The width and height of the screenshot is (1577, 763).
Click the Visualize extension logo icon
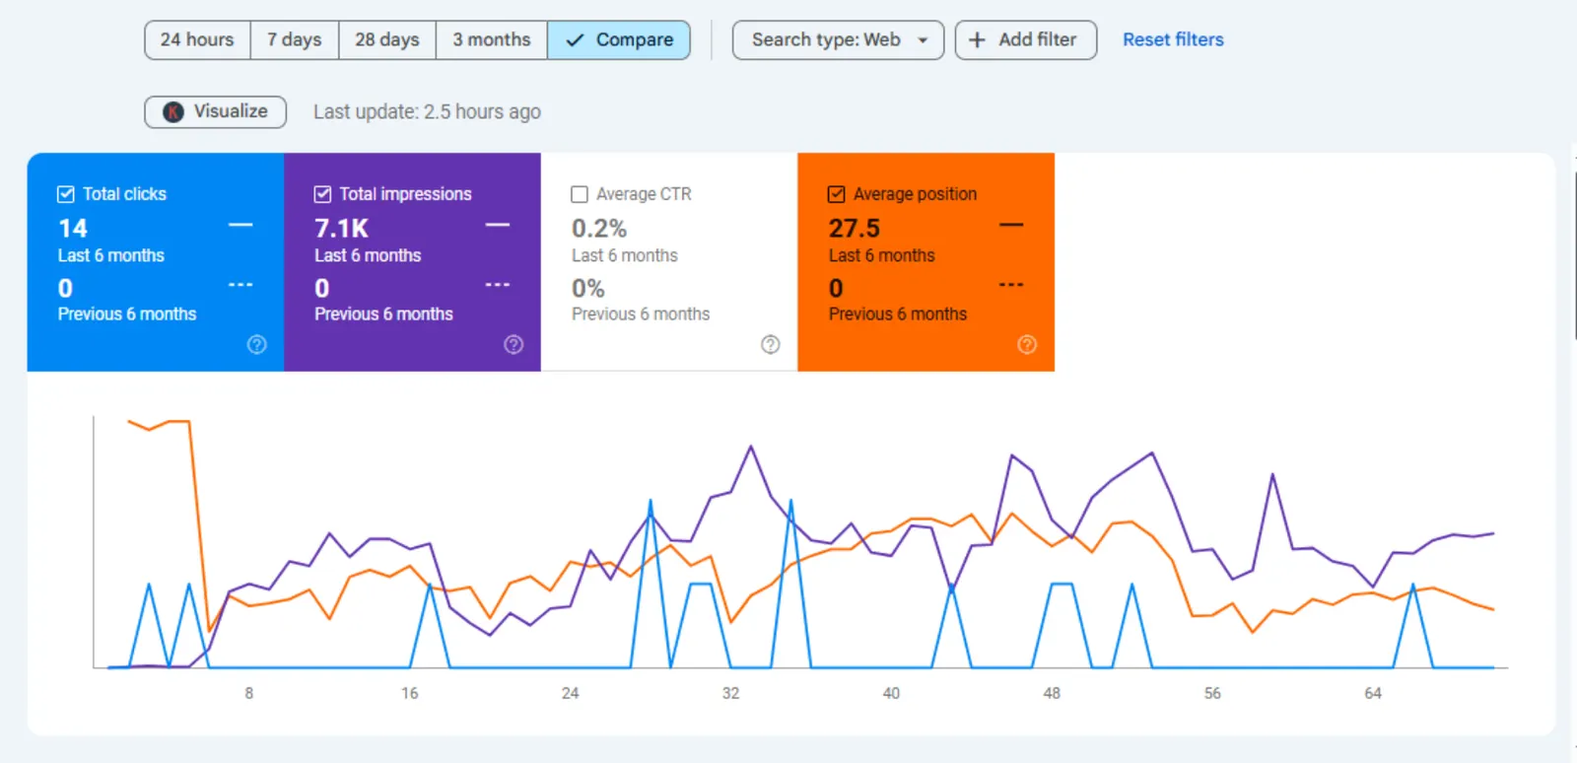click(x=173, y=111)
